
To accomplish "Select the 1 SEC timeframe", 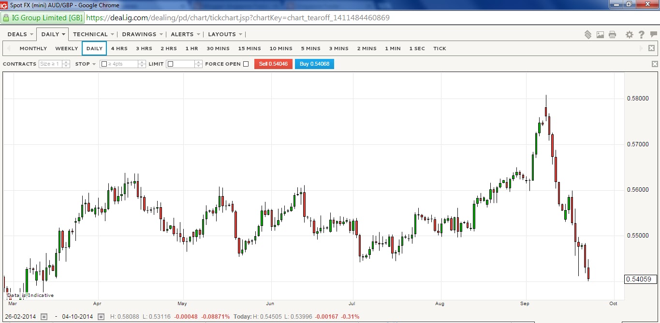I will point(417,48).
